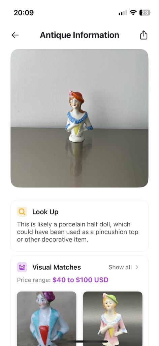Tap the share icon in the header

coord(144,35)
